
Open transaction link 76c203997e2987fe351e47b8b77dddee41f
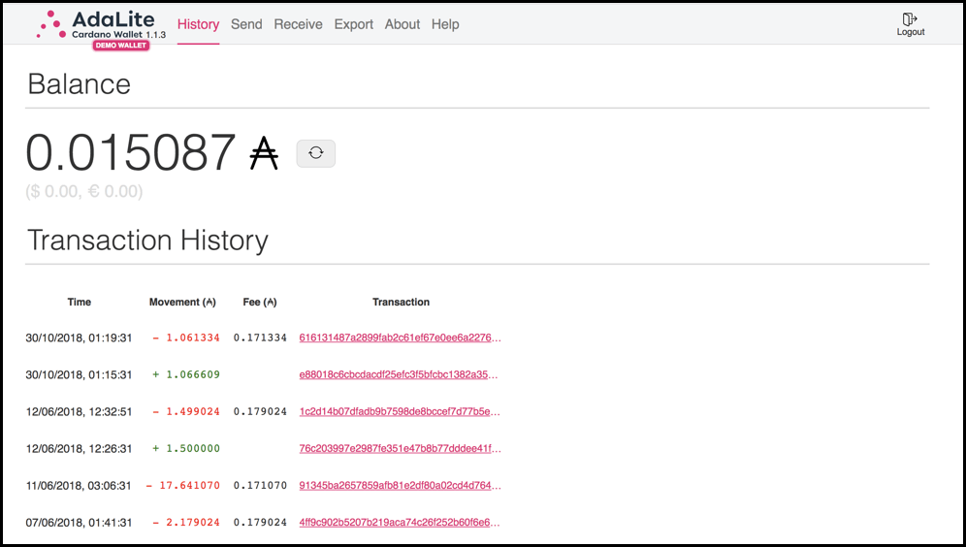[x=400, y=449]
